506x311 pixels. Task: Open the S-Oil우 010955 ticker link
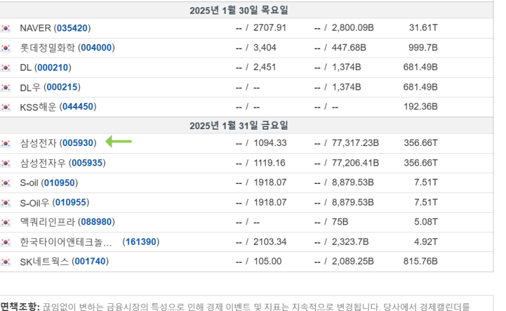pos(71,202)
